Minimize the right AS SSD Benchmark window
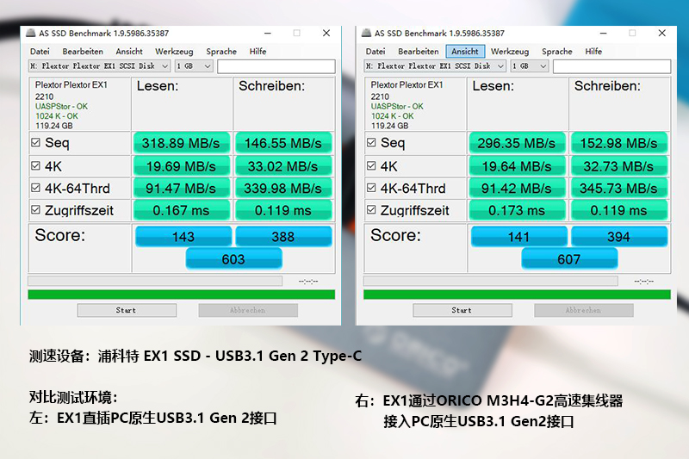689x459 pixels. [x=604, y=33]
